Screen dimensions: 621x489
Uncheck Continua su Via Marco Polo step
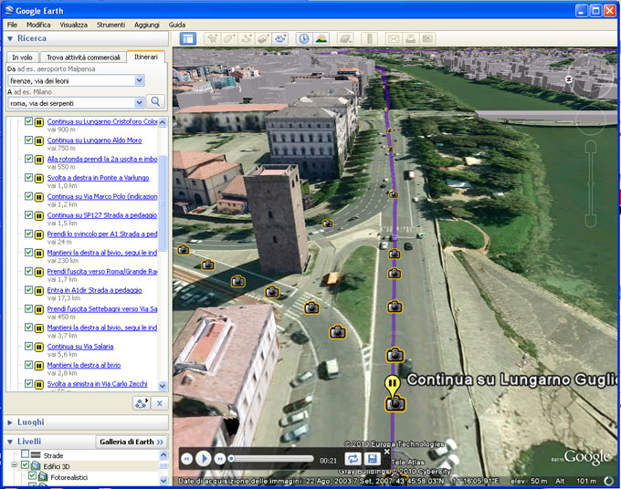click(x=28, y=196)
